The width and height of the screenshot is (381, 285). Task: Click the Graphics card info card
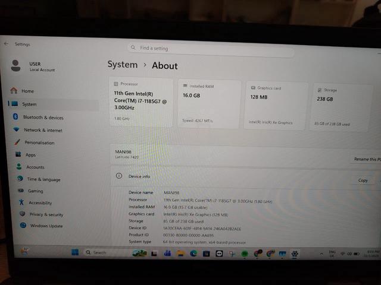click(276, 106)
